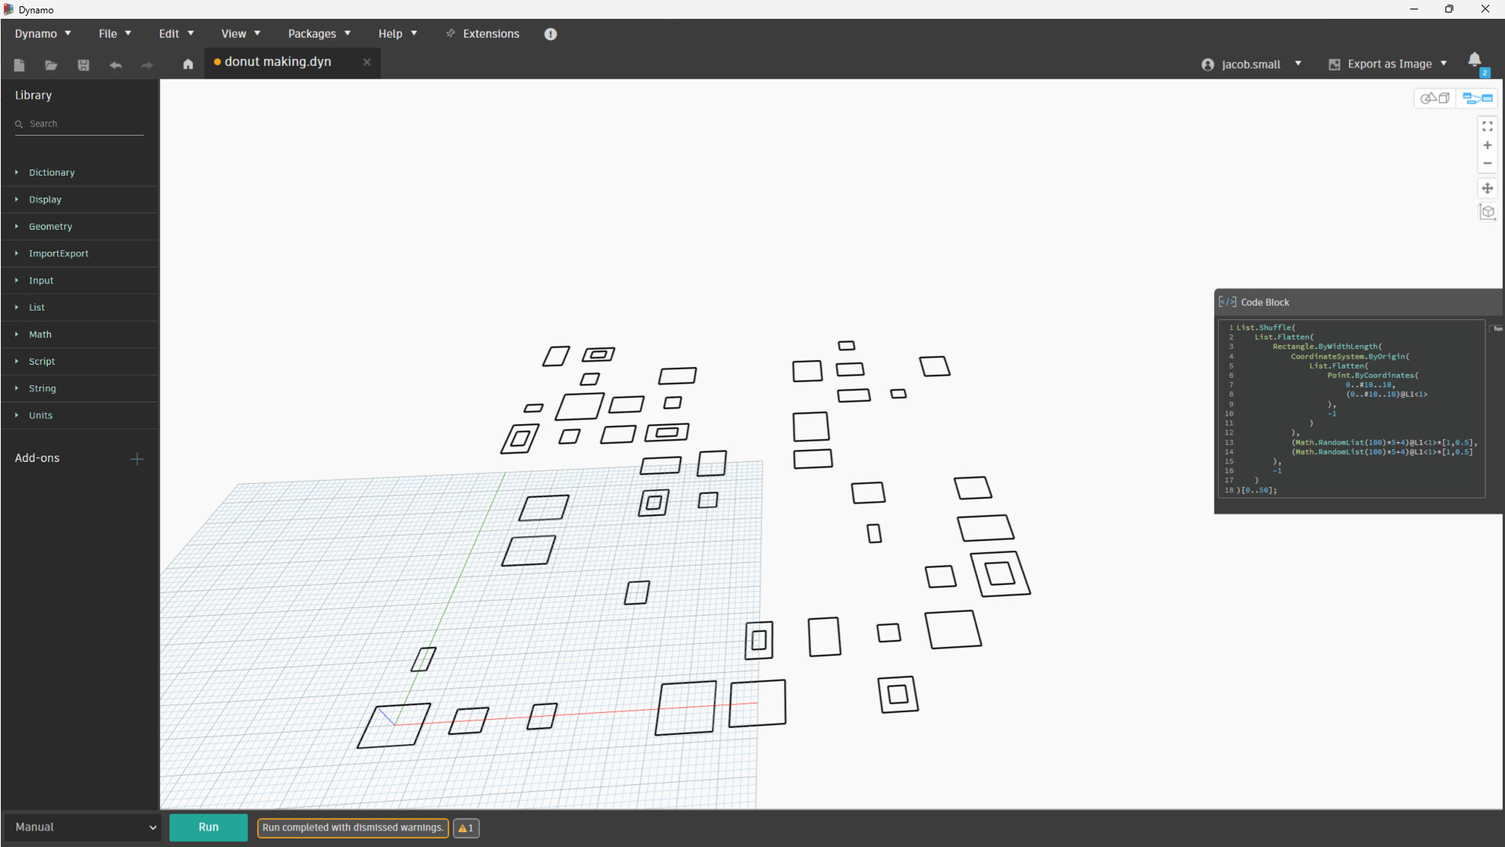Viewport: 1505px width, 847px height.
Task: Switch to graph view navigation
Action: tap(1478, 98)
